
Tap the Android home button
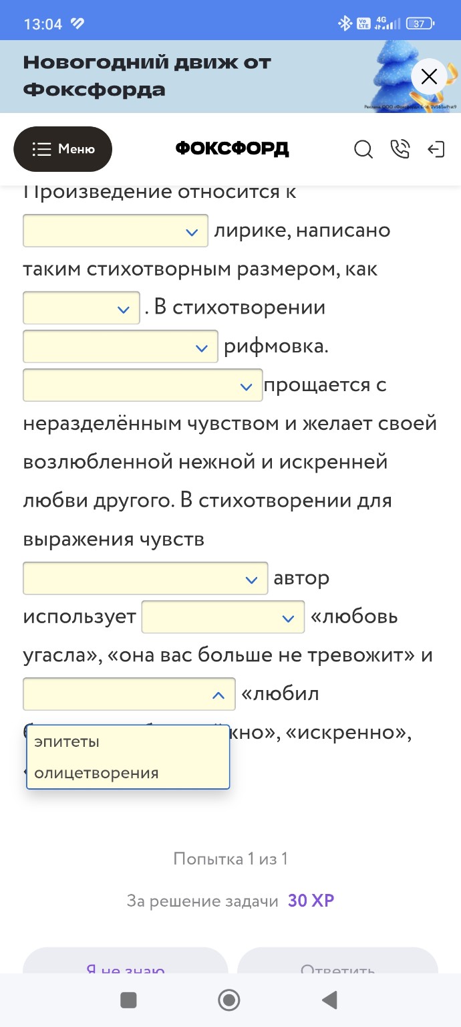click(228, 1000)
